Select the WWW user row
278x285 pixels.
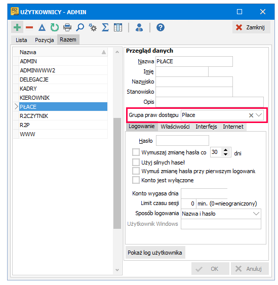point(63,134)
